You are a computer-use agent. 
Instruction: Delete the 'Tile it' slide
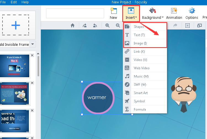(32, 55)
